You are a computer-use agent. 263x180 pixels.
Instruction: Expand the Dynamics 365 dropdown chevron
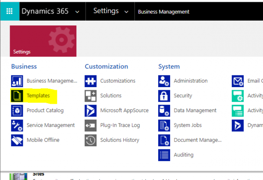click(77, 12)
